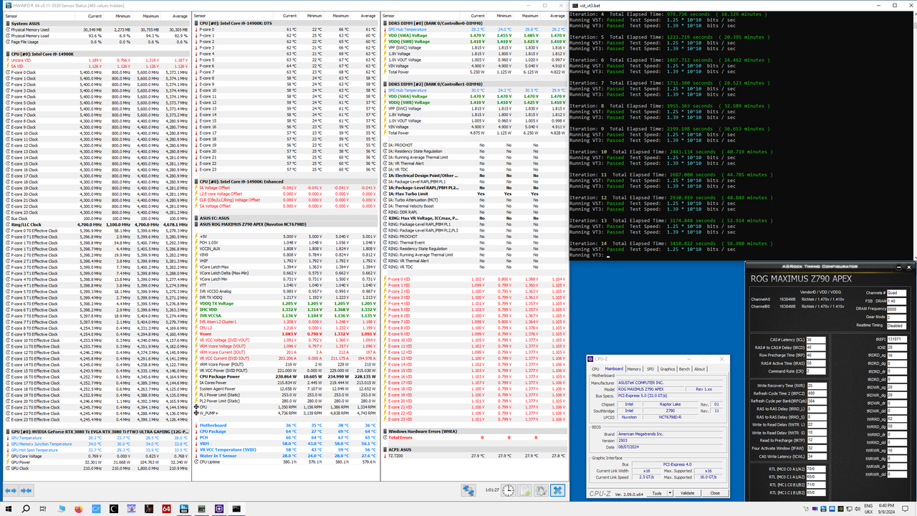The height and width of the screenshot is (516, 917).
Task: Click Close button in CPU-Z
Action: click(x=714, y=493)
